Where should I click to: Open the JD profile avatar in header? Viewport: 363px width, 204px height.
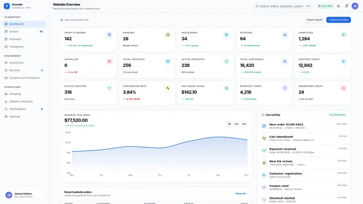pos(355,6)
